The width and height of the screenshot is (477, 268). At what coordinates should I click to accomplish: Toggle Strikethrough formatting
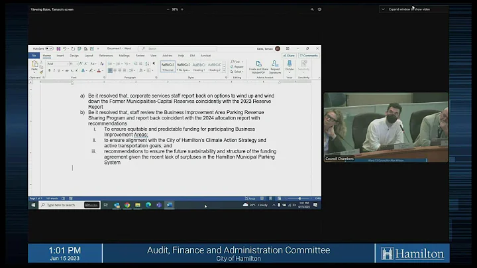pyautogui.click(x=67, y=71)
